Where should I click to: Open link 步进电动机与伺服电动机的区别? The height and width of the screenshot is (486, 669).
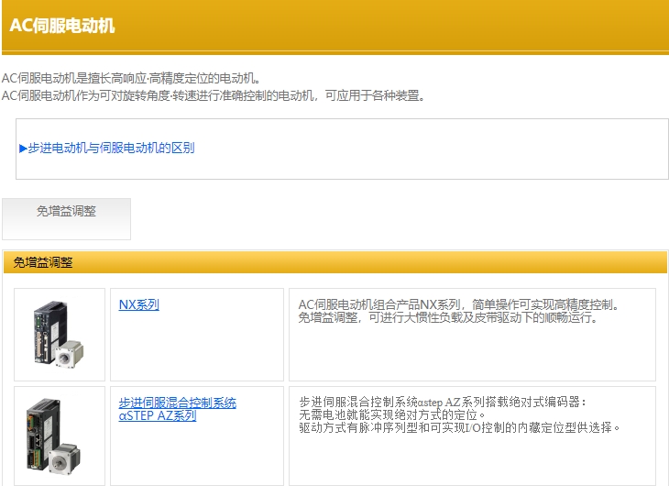107,149
